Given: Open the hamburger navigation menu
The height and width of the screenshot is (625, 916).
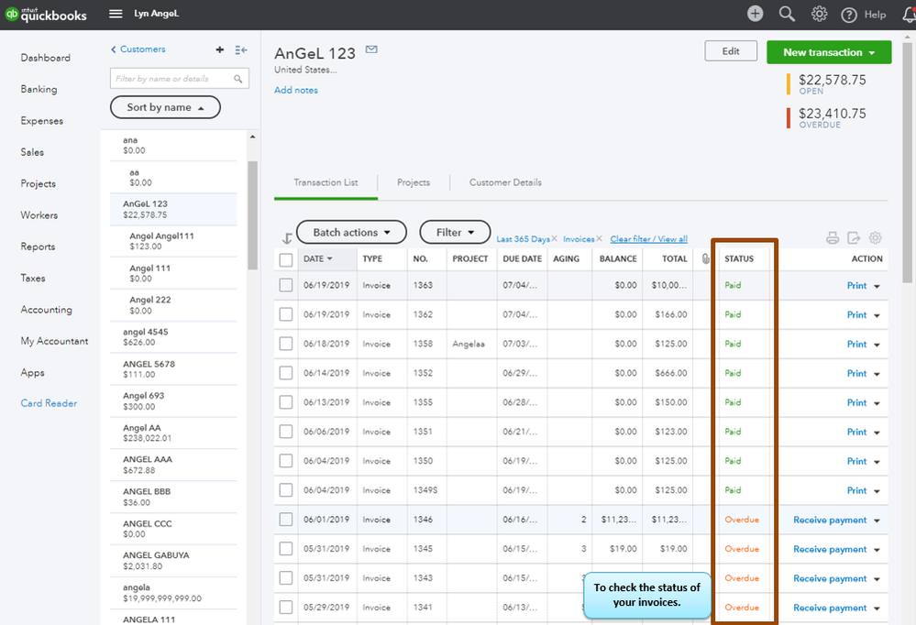Looking at the screenshot, I should click(116, 14).
